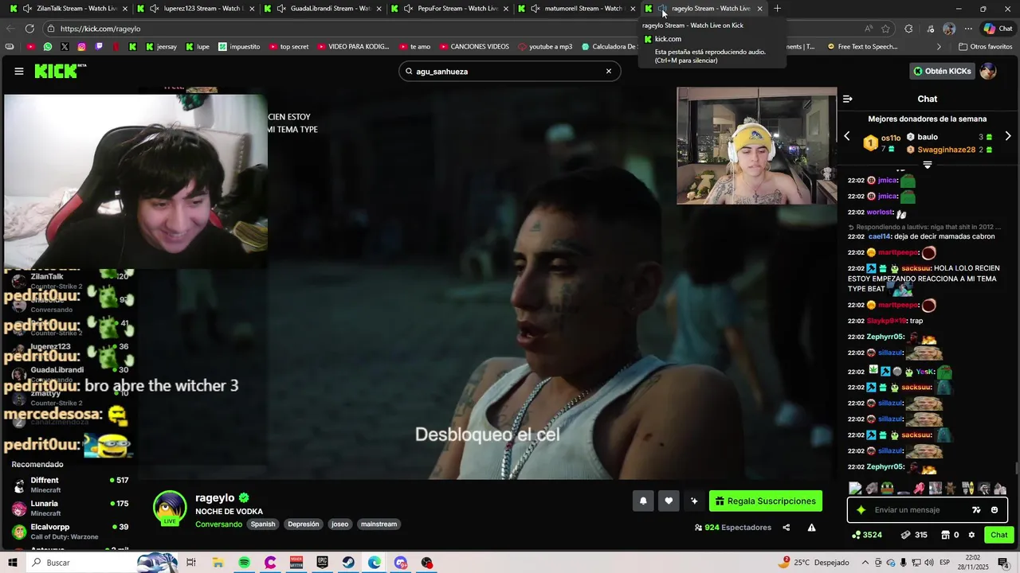Select the Pepe frog quick emote
1020x573 pixels.
click(x=887, y=489)
